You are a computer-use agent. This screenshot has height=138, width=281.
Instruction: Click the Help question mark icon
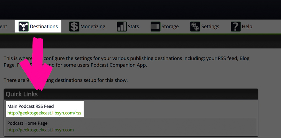coord(236,27)
